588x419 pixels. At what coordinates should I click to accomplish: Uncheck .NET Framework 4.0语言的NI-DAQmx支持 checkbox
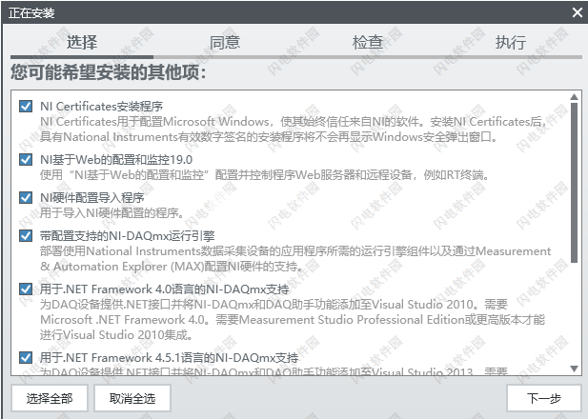[x=26, y=289]
